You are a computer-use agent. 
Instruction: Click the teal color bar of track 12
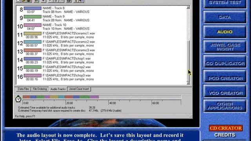[33, 42]
